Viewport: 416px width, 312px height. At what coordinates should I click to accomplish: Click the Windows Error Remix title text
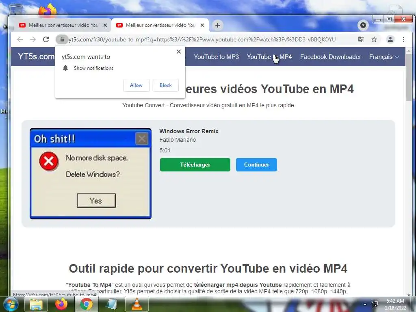click(189, 131)
